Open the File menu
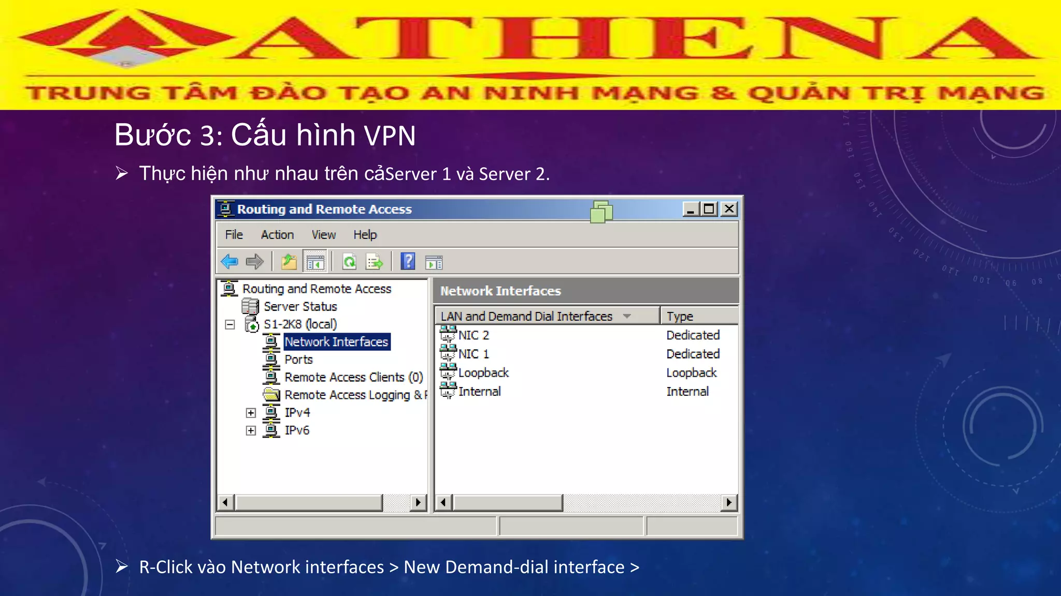Image resolution: width=1061 pixels, height=596 pixels. click(234, 235)
